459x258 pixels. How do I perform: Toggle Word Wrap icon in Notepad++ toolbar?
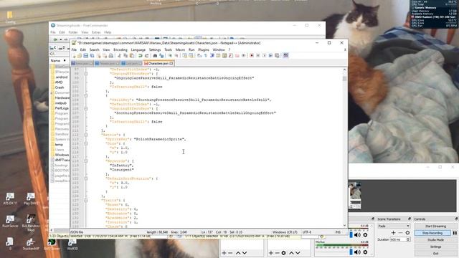click(199, 56)
